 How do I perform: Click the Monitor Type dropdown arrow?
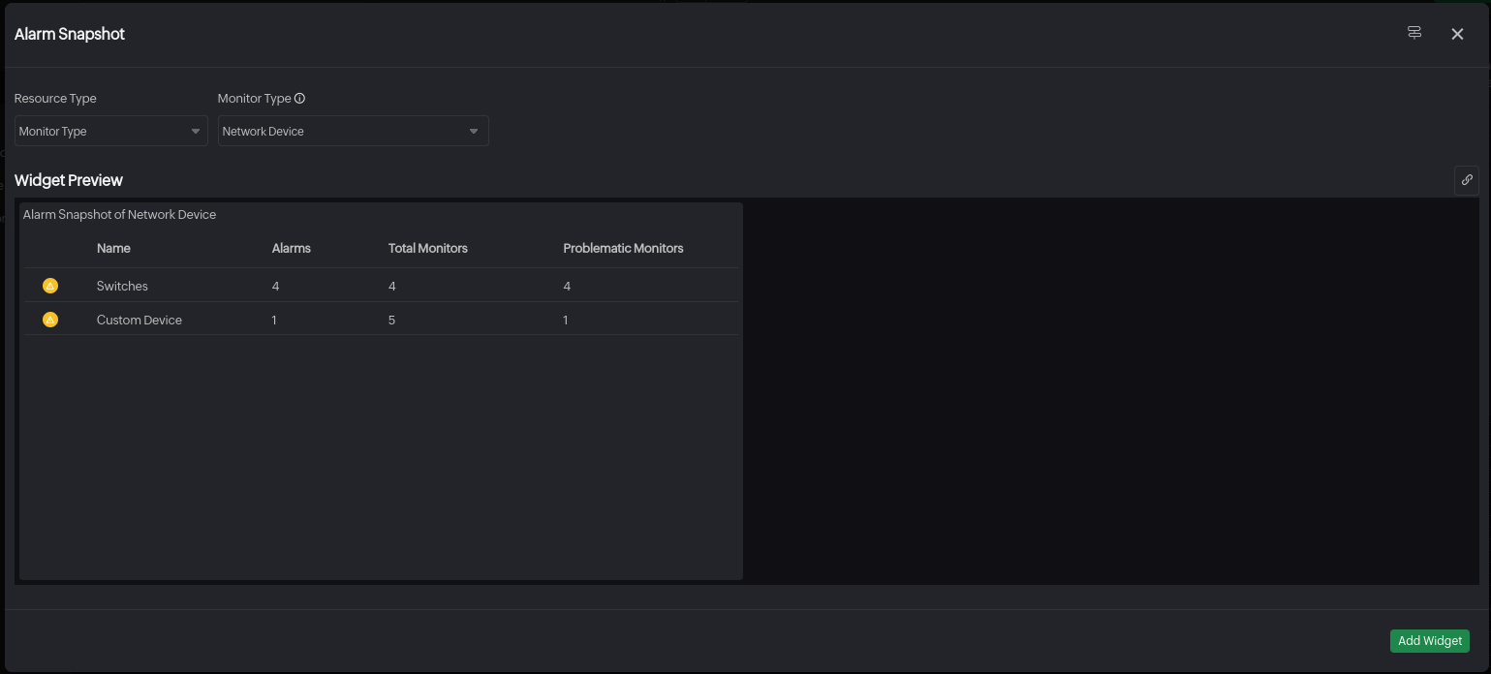point(474,131)
